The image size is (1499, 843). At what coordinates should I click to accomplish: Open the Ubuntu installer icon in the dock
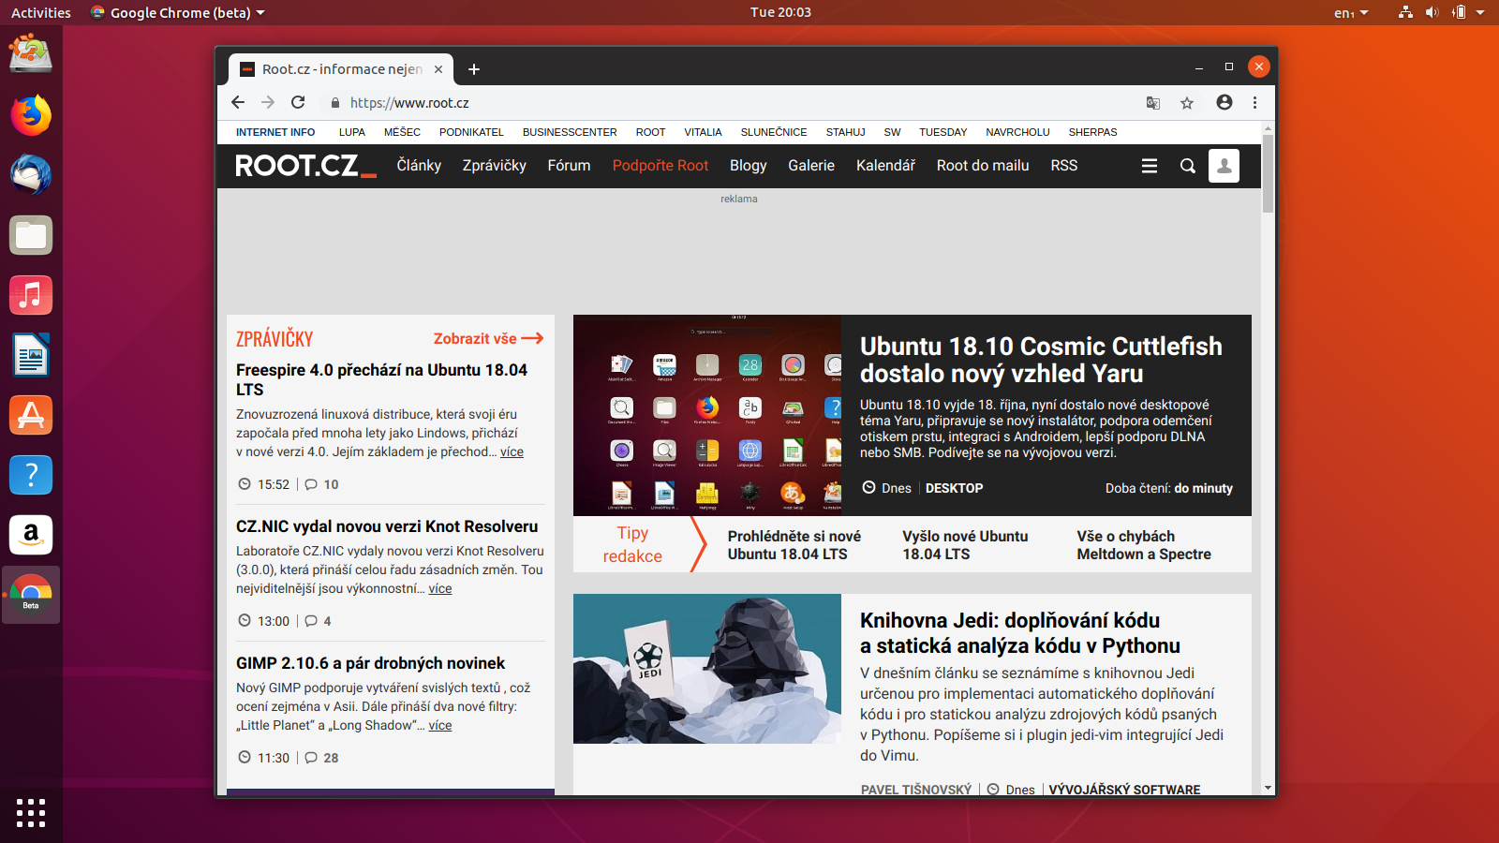tap(31, 54)
